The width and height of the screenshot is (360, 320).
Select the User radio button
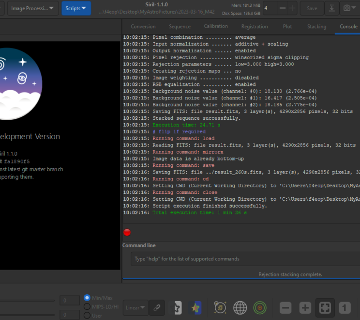click(87, 315)
